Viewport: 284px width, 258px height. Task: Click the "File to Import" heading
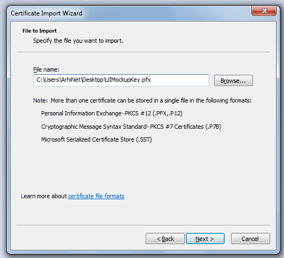(40, 31)
